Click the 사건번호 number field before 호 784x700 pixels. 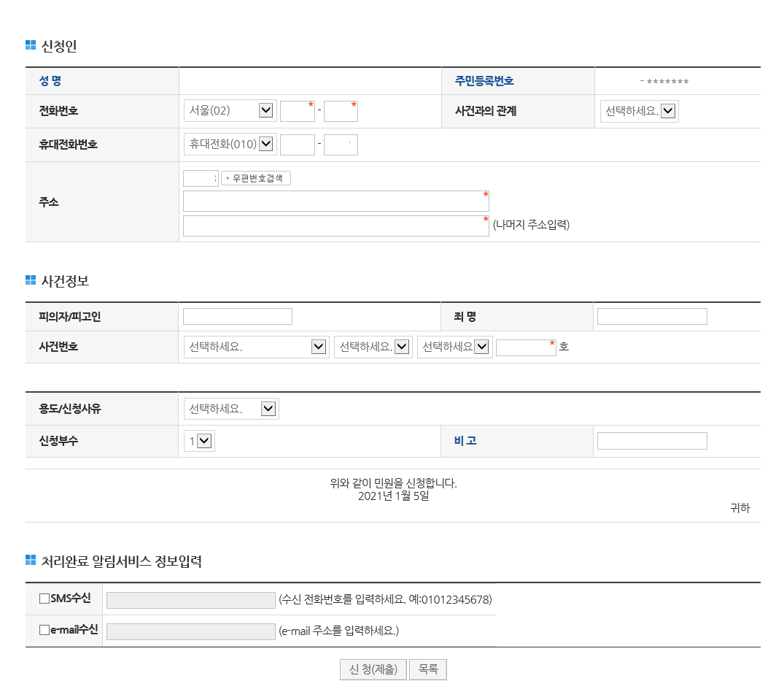tap(525, 347)
